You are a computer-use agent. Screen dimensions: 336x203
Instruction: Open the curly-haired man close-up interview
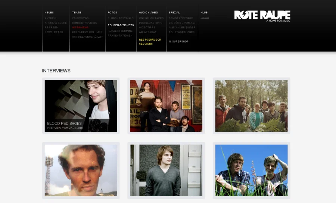pyautogui.click(x=81, y=170)
